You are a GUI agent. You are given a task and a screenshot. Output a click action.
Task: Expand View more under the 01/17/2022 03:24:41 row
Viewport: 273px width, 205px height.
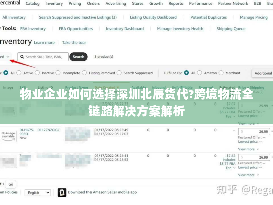248,175
